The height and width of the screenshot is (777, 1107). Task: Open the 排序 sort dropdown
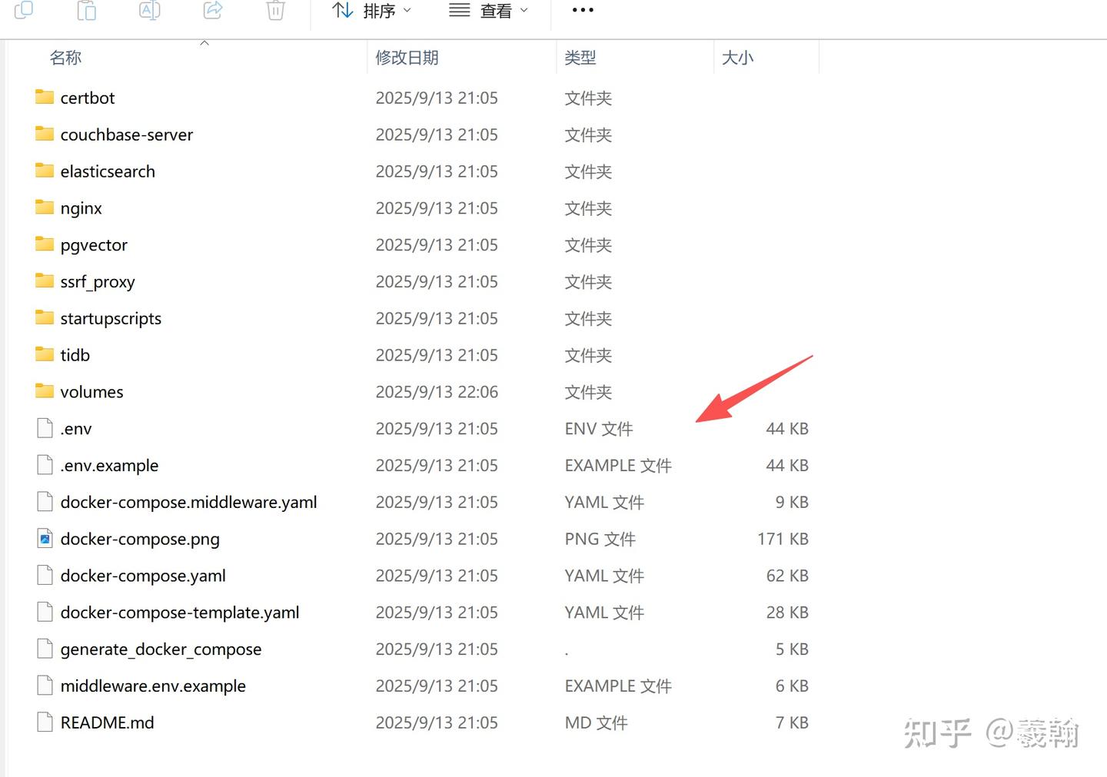point(372,11)
